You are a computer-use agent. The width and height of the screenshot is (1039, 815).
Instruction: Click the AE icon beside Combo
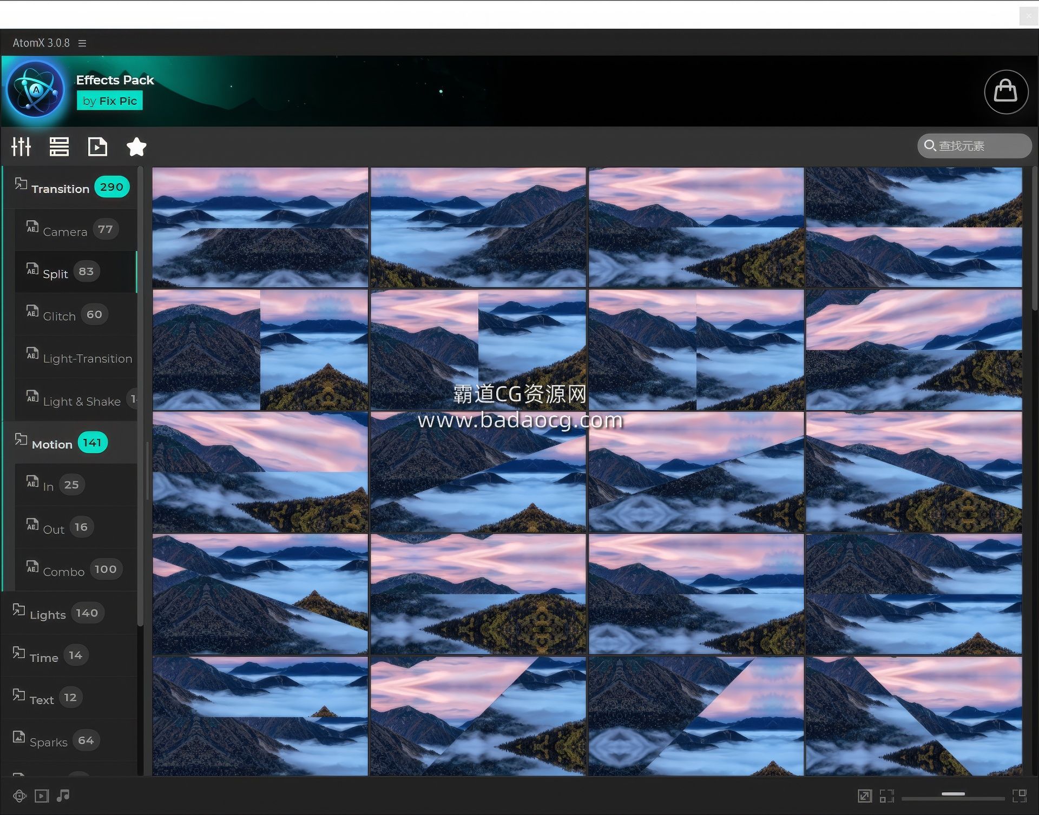[x=32, y=567]
